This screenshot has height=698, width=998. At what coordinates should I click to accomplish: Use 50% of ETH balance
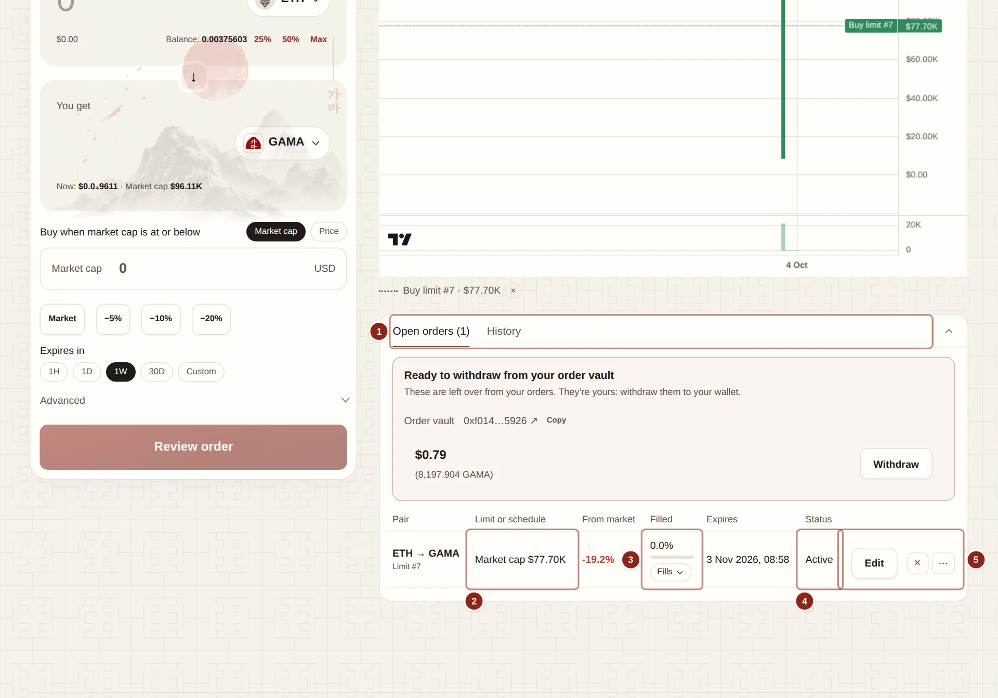[x=291, y=39]
